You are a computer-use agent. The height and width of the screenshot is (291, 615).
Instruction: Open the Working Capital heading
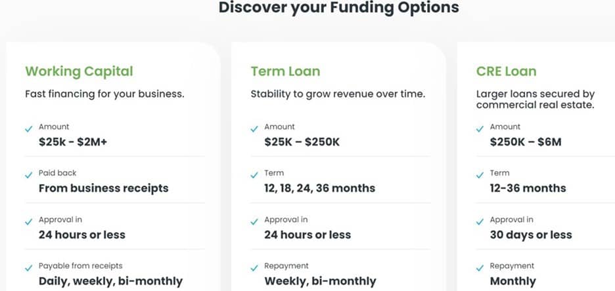[79, 71]
